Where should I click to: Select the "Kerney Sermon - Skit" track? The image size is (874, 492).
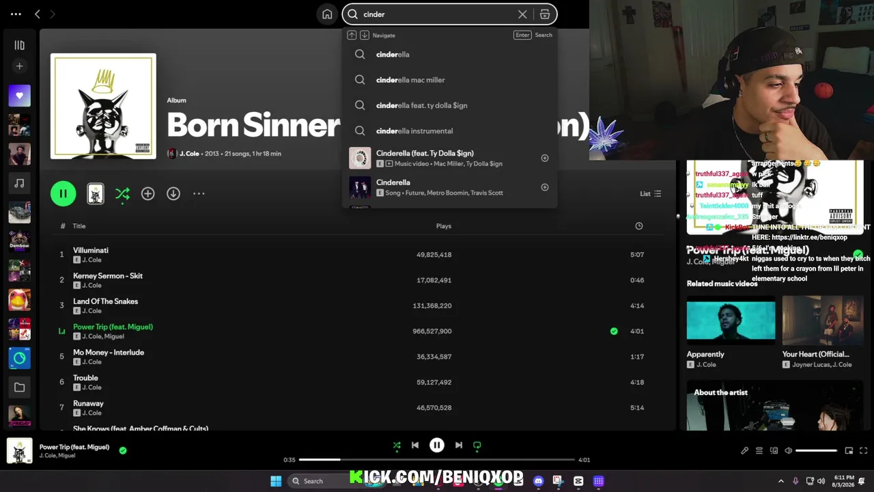(358, 280)
